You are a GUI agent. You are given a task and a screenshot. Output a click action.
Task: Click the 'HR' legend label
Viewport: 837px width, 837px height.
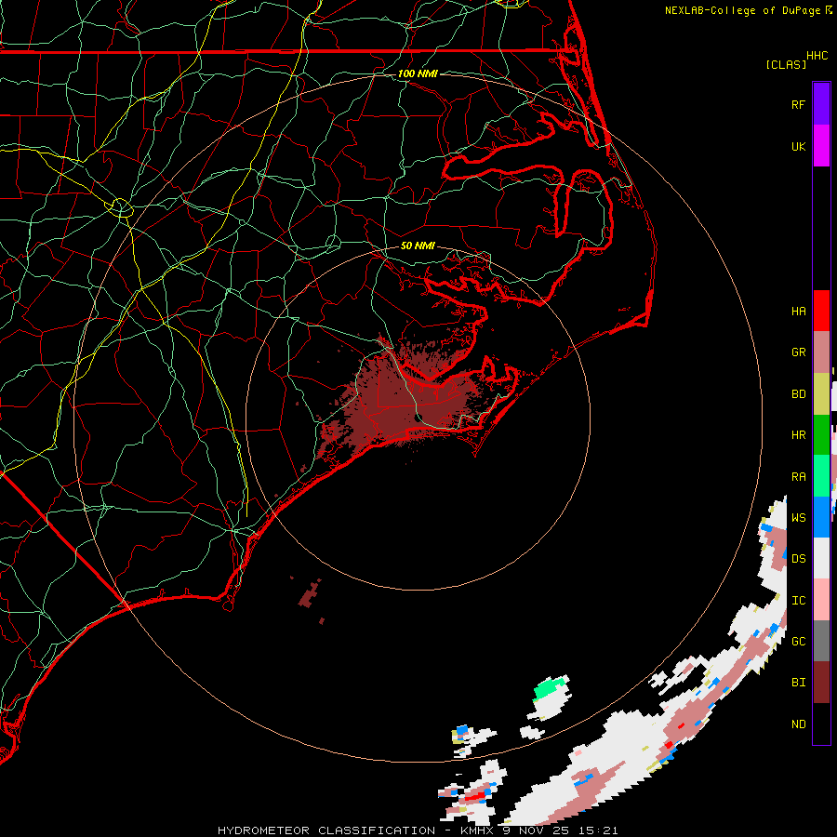click(x=798, y=435)
